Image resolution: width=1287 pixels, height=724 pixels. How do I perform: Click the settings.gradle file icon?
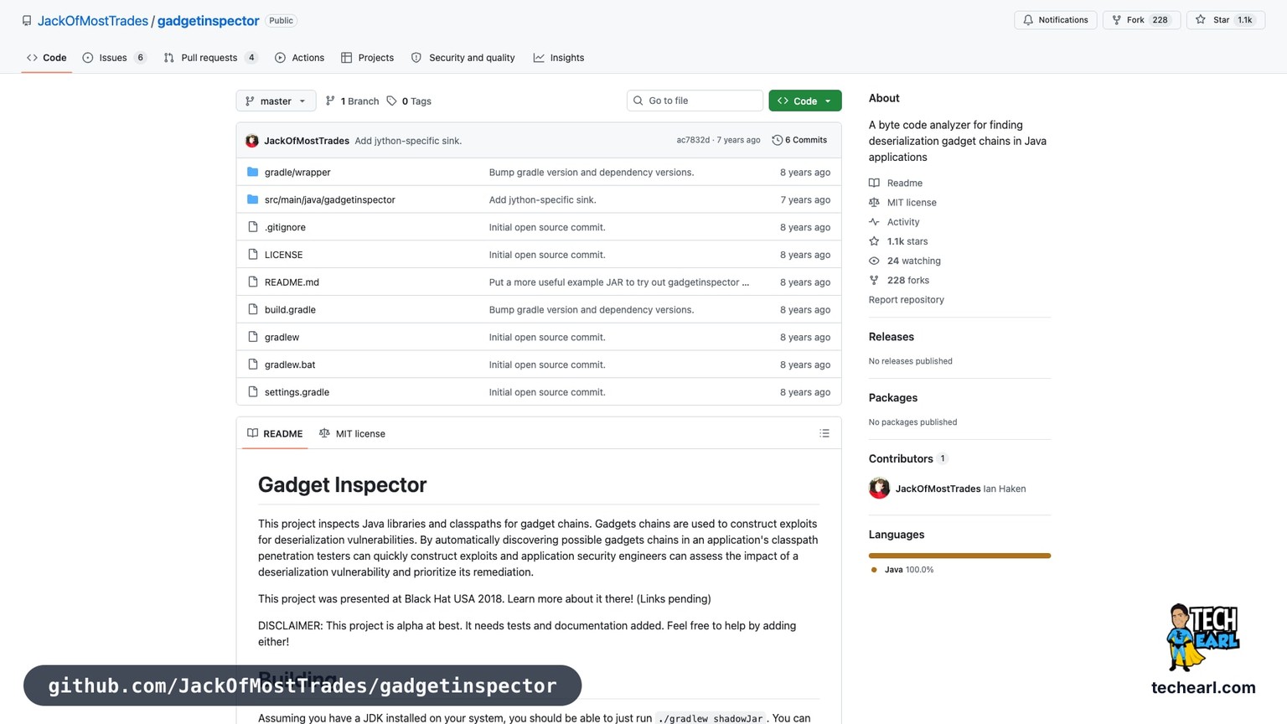click(252, 392)
